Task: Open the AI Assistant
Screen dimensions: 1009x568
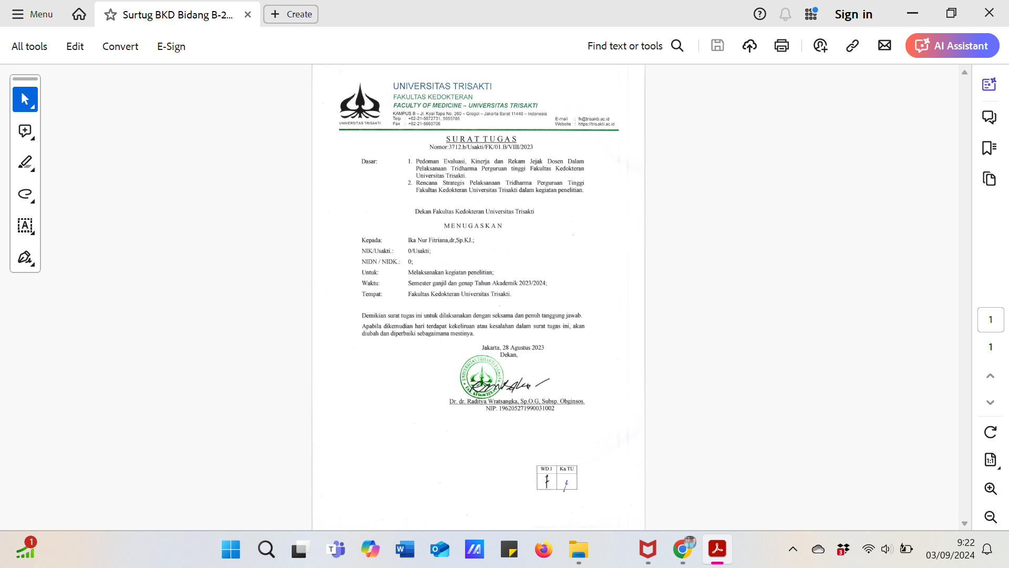Action: pos(952,46)
